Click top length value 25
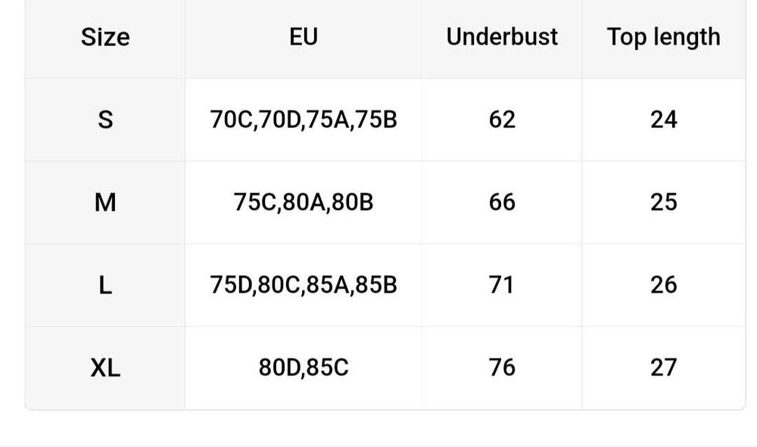 click(x=663, y=202)
